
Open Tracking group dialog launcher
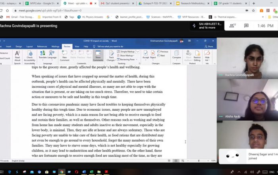tap(139, 63)
